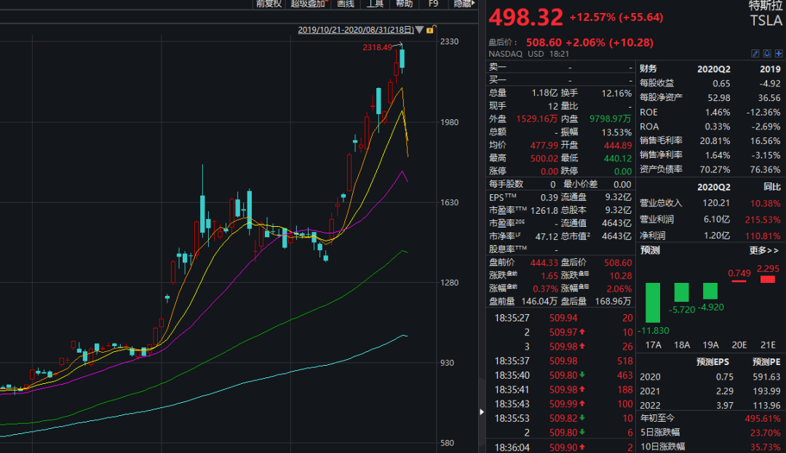Click the 2021 forecast row
This screenshot has width=786, height=453.
coord(710,391)
